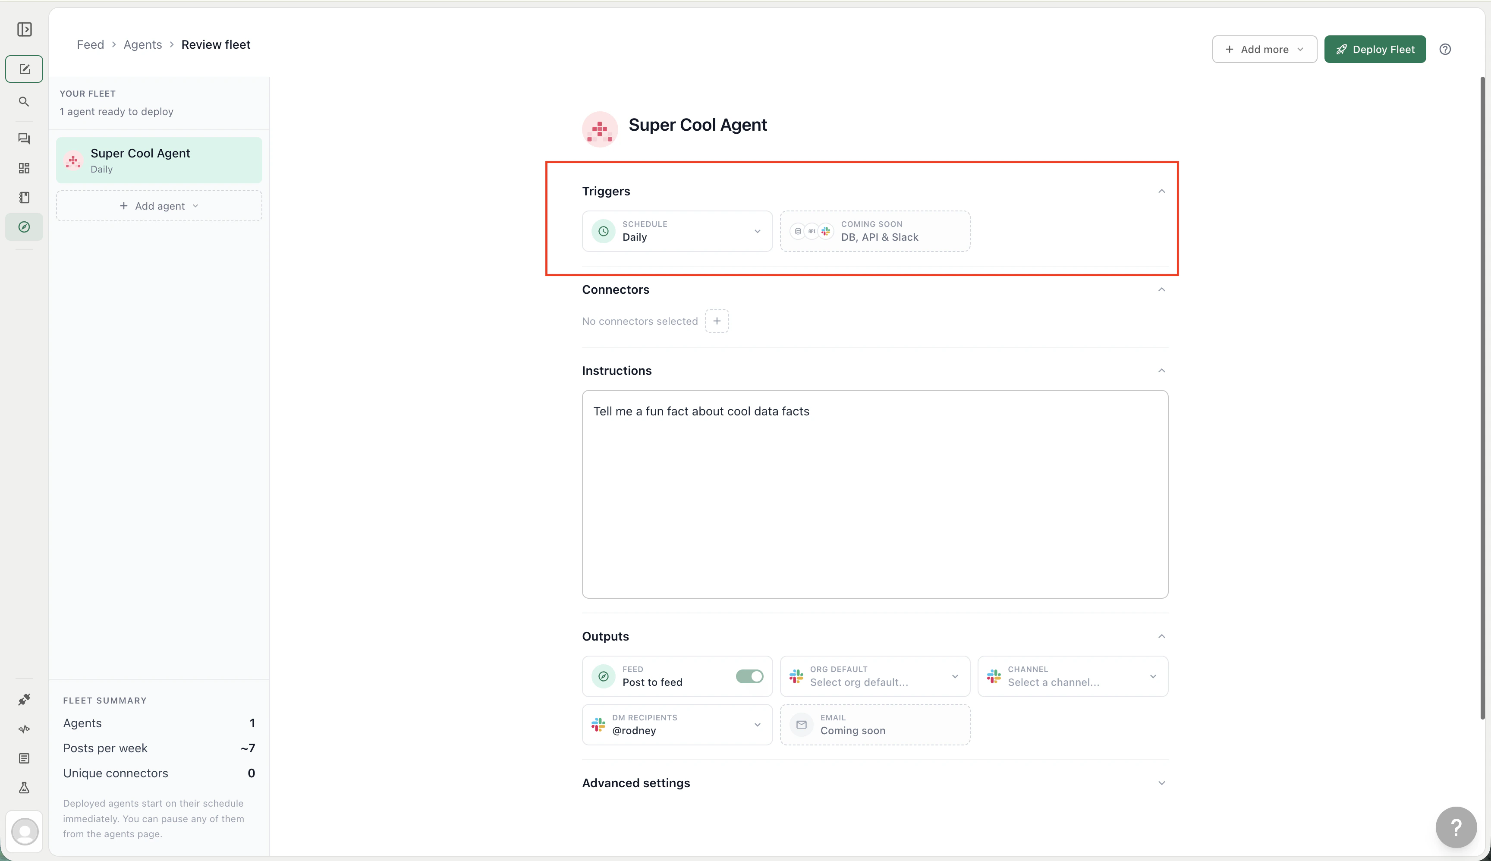Open the dashboards grid icon
This screenshot has height=861, width=1491.
[24, 169]
